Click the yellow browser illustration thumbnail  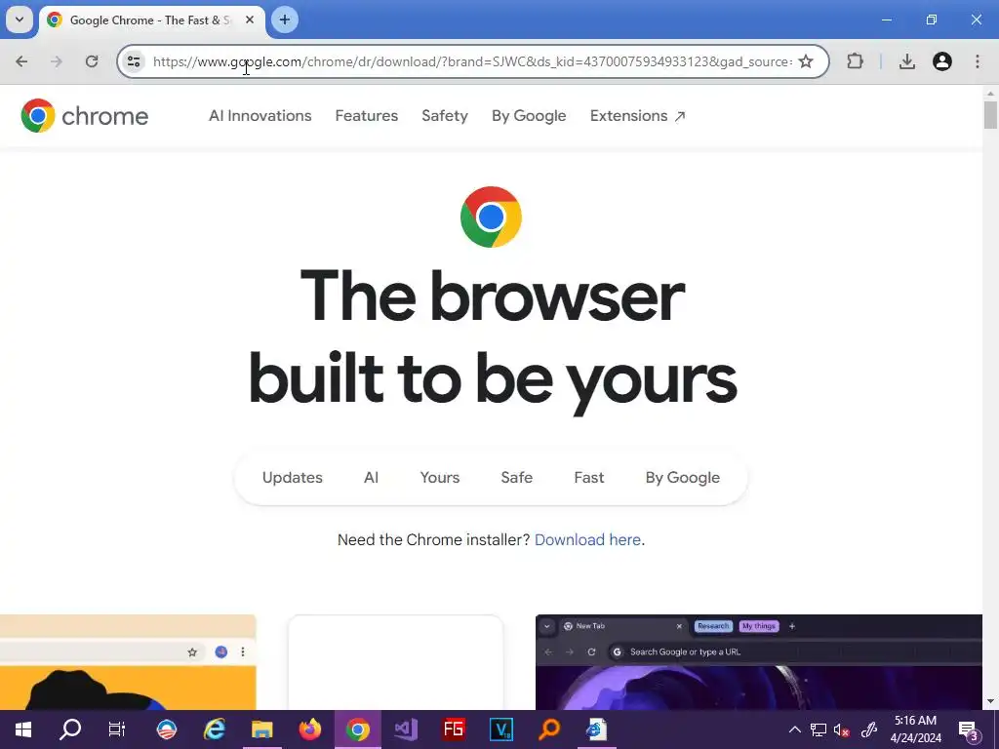pos(128,662)
